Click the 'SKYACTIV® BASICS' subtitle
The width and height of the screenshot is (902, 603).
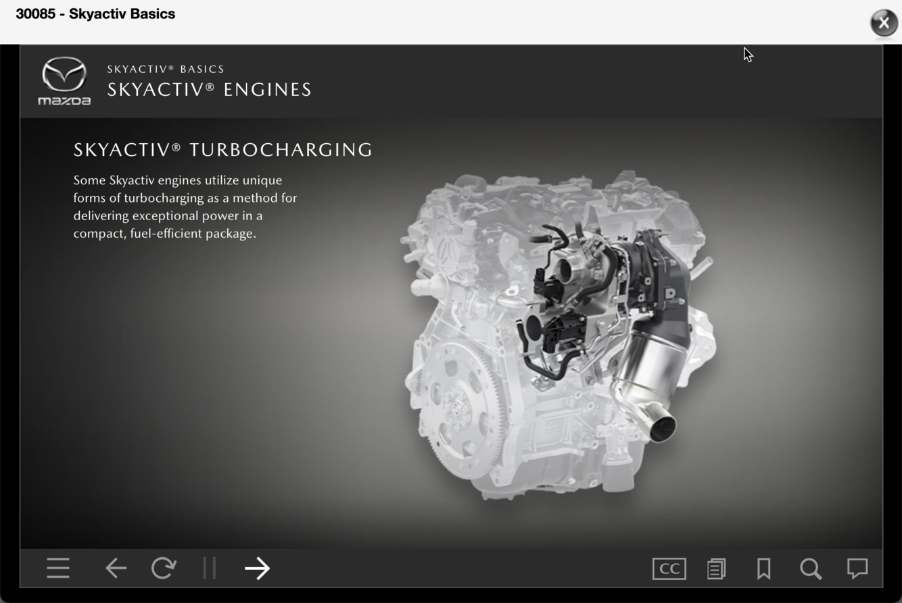point(166,69)
